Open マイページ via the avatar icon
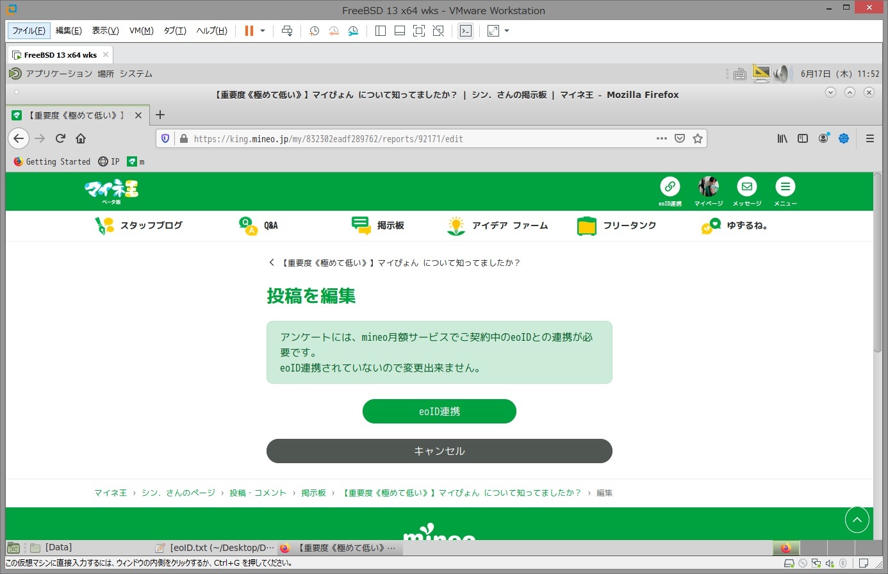 (x=708, y=187)
